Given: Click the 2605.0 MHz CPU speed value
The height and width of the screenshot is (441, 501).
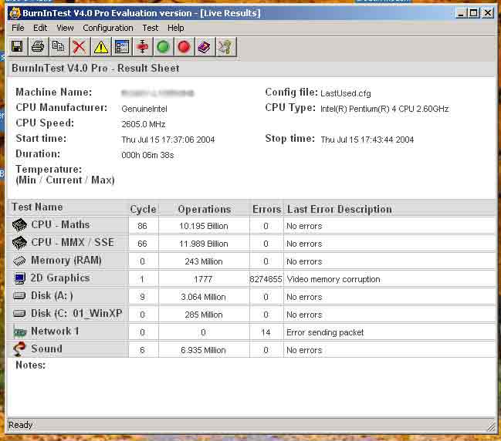Looking at the screenshot, I should point(144,124).
